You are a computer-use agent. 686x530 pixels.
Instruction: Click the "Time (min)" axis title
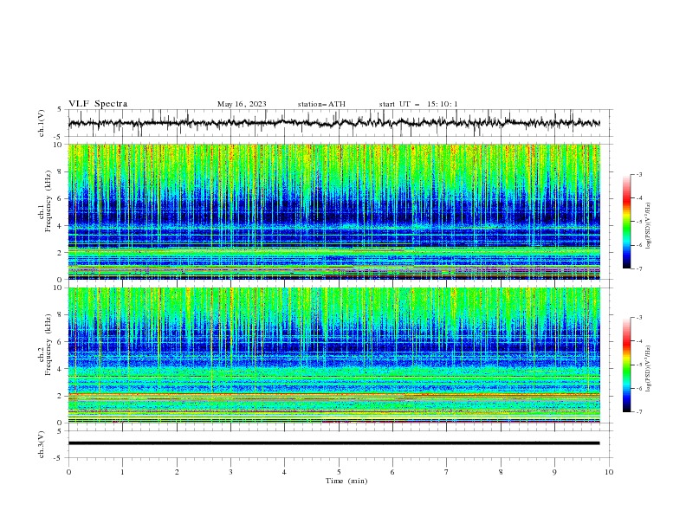[x=346, y=481]
